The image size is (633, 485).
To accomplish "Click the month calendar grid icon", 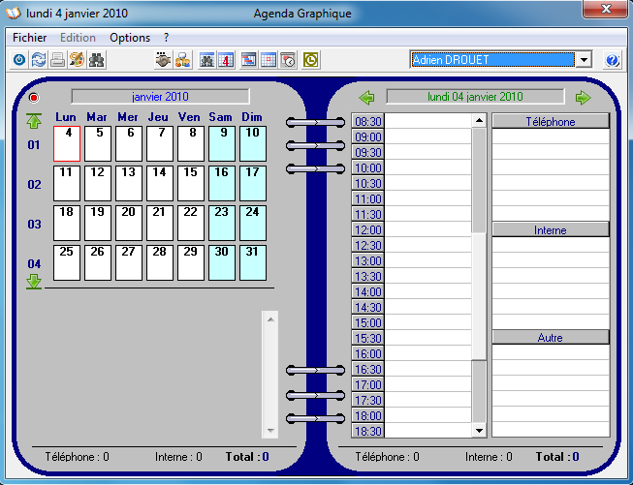I will [x=269, y=60].
